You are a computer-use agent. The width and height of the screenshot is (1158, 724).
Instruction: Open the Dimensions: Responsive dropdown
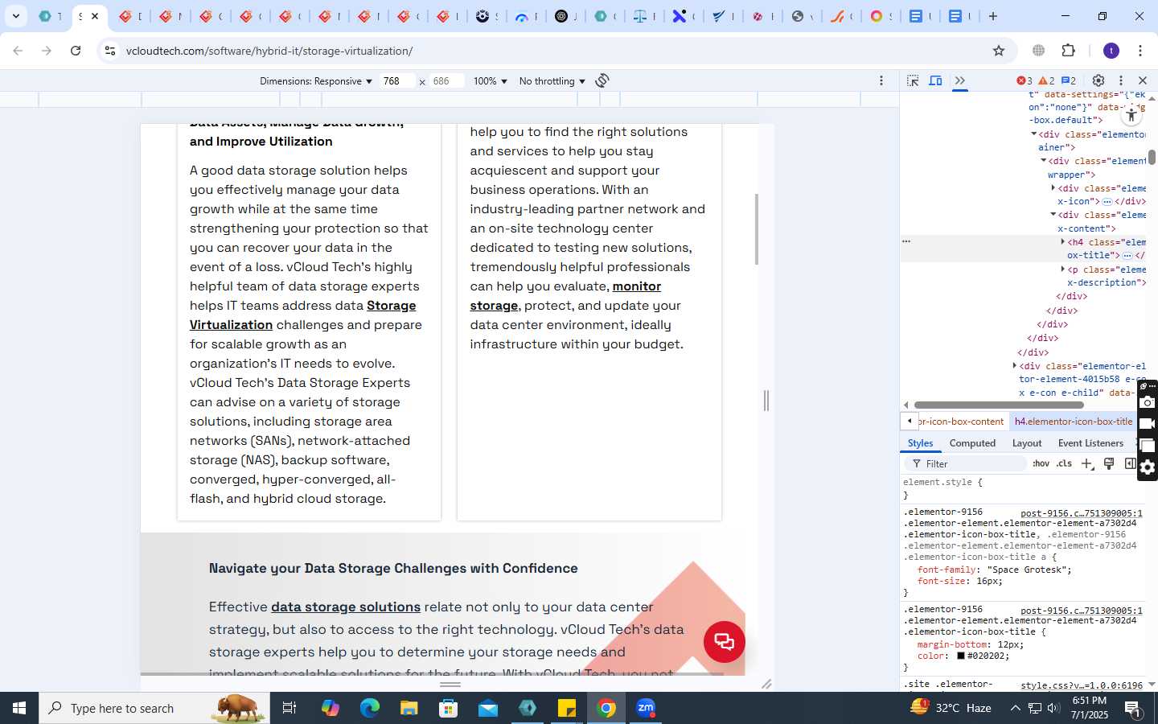(316, 81)
